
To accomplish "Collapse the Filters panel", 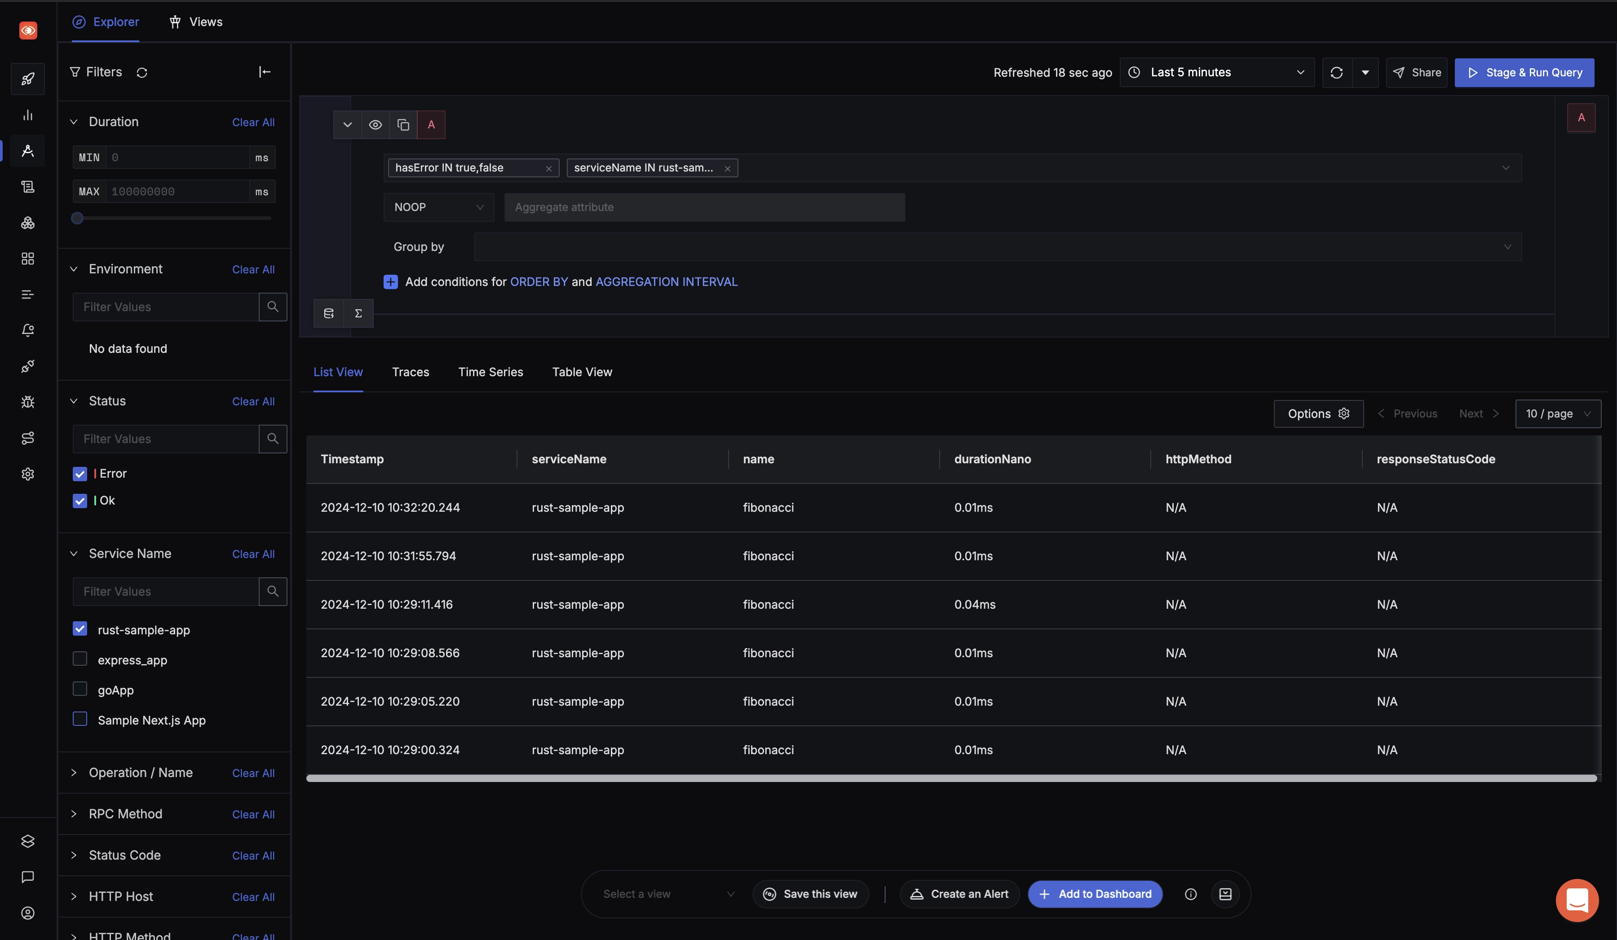I will [265, 72].
